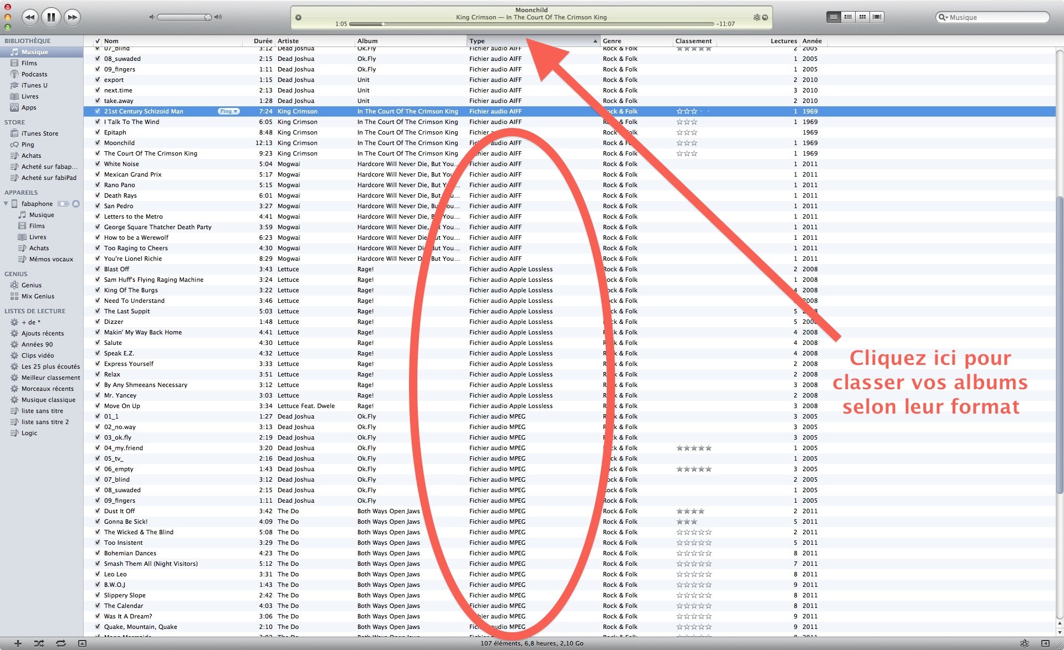Open the Ajouts récents playlist
1064x650 pixels.
click(x=42, y=333)
